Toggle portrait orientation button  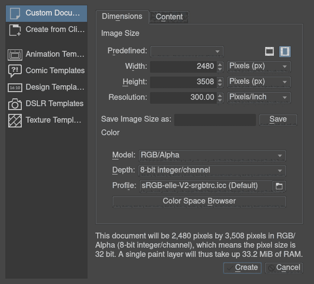tap(284, 51)
